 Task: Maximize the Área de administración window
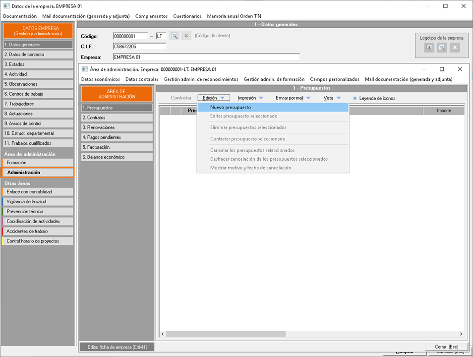(x=442, y=69)
